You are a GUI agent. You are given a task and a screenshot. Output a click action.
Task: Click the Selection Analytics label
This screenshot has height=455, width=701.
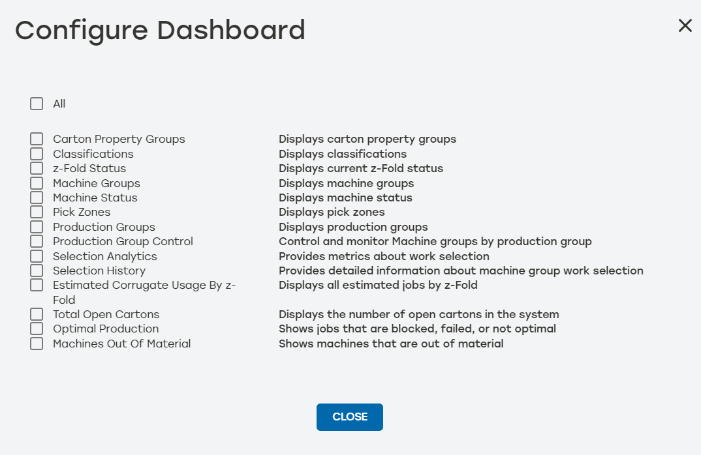click(104, 256)
